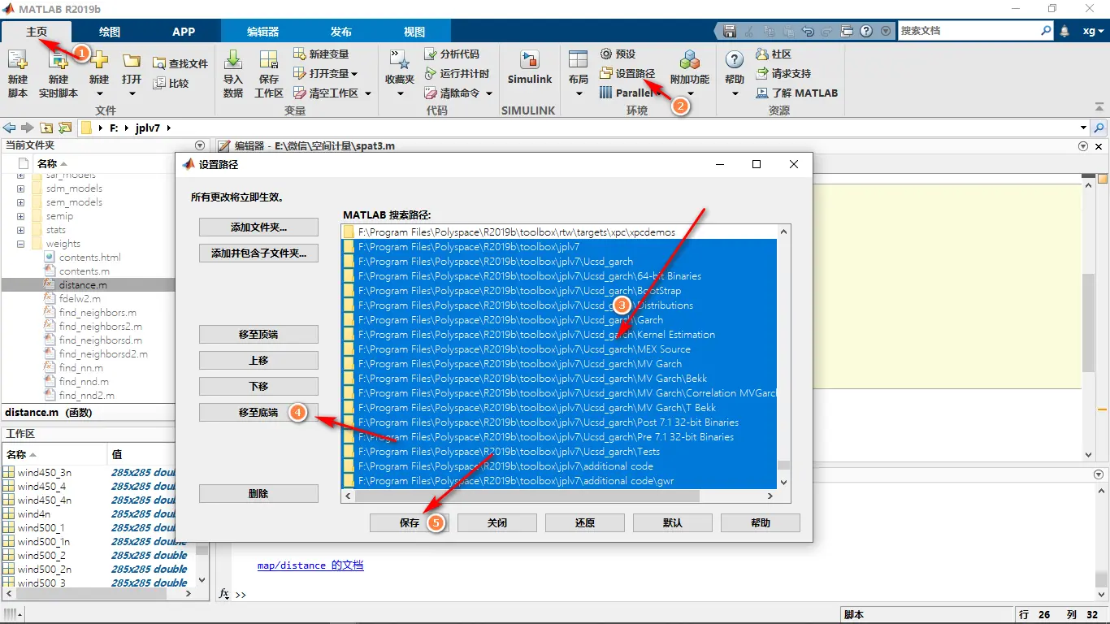Viewport: 1110px width, 624px height.
Task: Go back using the folder back arrow
Action: coord(10,128)
